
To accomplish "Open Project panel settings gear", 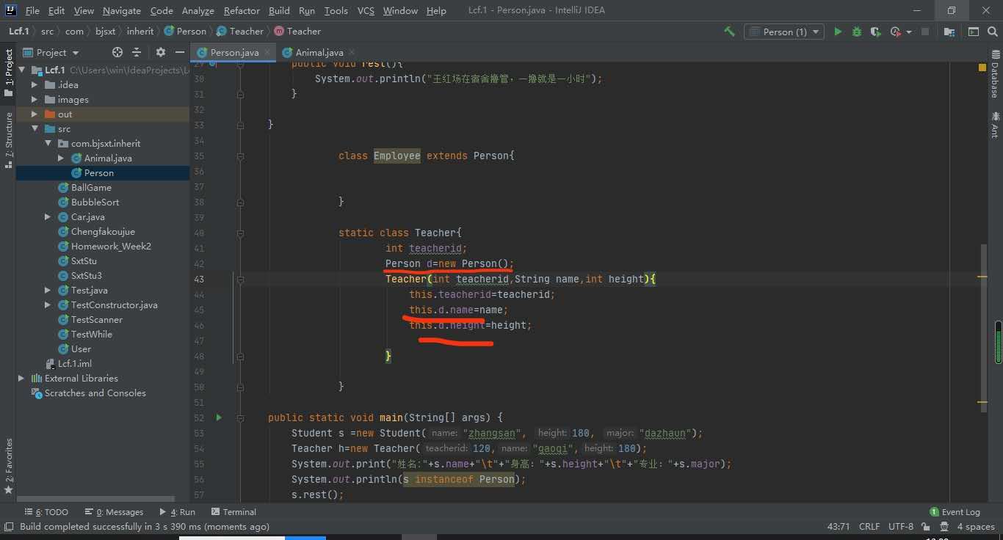I will [x=161, y=52].
